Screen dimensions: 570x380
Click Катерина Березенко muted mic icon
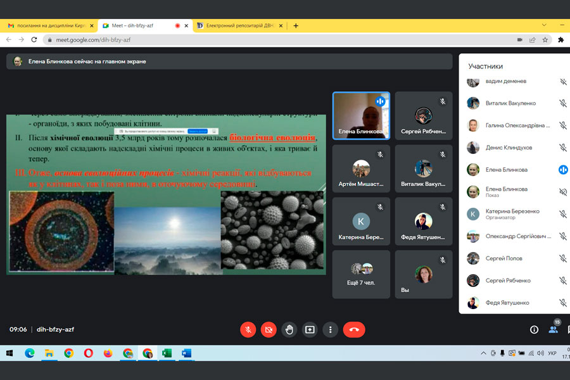tap(563, 214)
